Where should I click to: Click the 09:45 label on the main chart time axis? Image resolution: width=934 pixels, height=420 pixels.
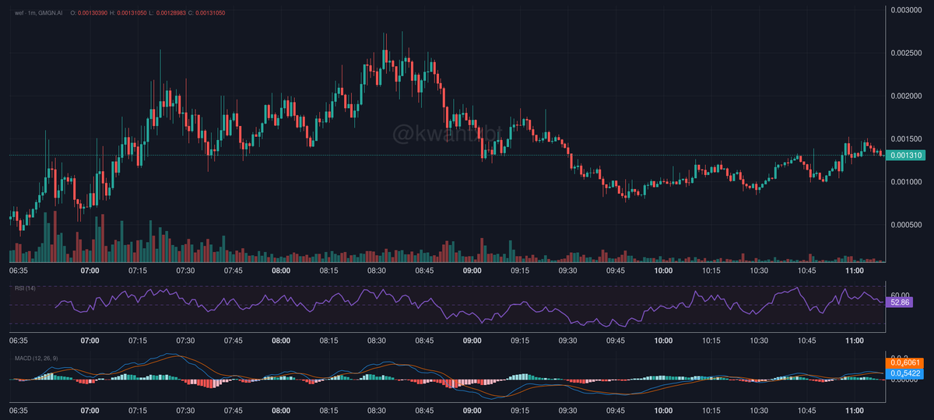tap(616, 271)
